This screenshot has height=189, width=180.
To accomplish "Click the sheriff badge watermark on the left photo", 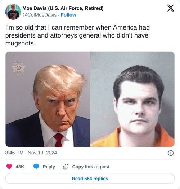I will pos(18,68).
